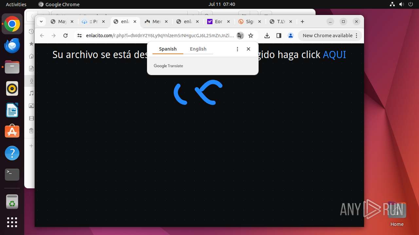
Task: Open Trash in Files sidebar
Action: pos(31,131)
